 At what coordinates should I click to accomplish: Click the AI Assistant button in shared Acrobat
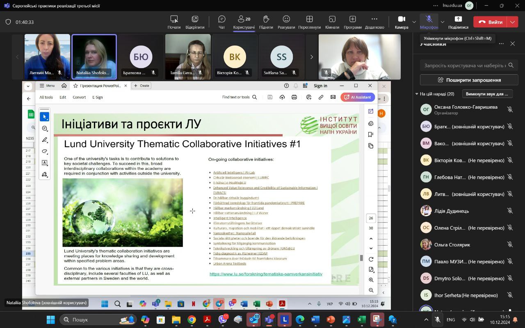coord(358,97)
